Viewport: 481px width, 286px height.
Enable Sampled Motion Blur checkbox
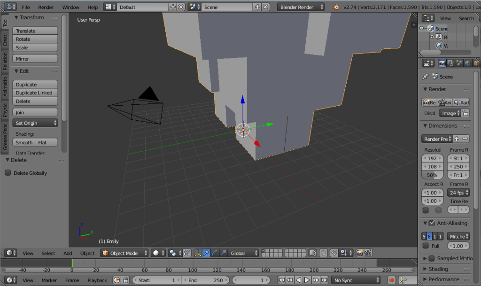click(432, 258)
